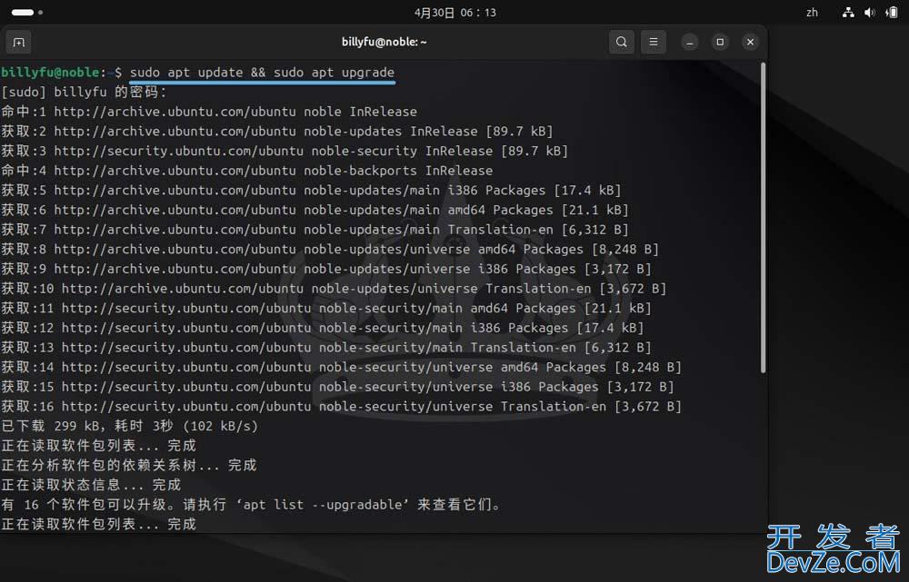This screenshot has width=909, height=582.
Task: Click the [sudo] billyfu password prompt line
Action: tap(84, 92)
